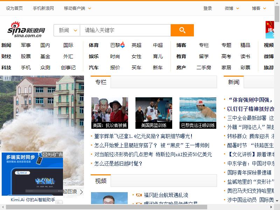Open 手机新浪网 link
The width and height of the screenshot is (280, 210).
[43, 8]
